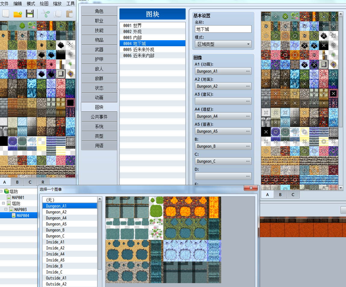Screen dimensions: 346x287
Task: Collapse the MAP003 tree node
Action: click(x=6, y=209)
